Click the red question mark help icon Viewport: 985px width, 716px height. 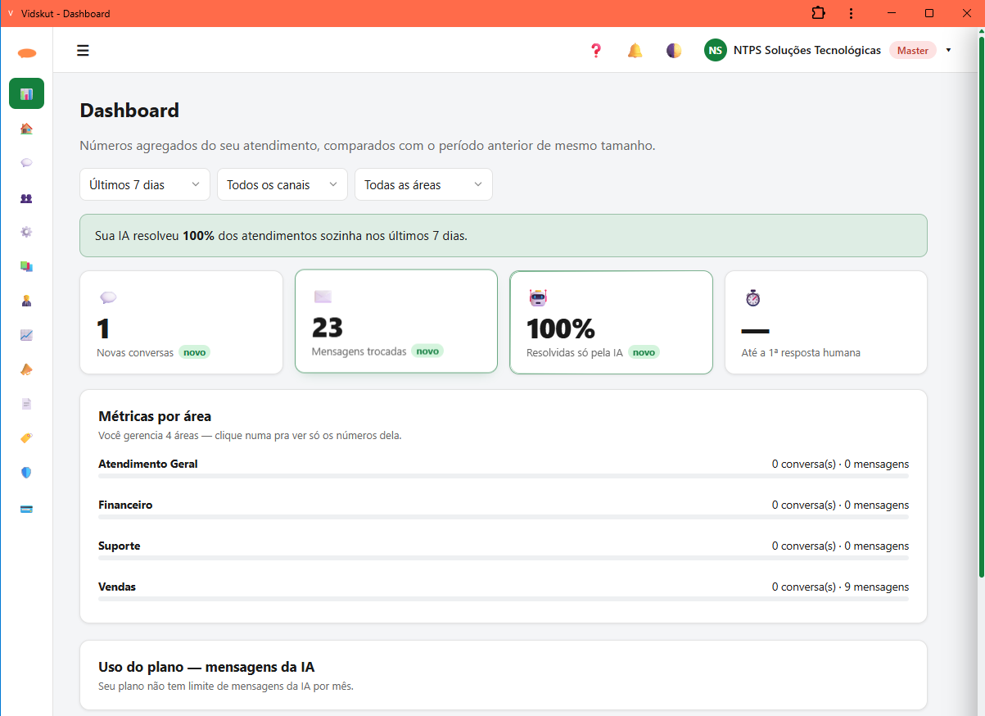point(596,51)
